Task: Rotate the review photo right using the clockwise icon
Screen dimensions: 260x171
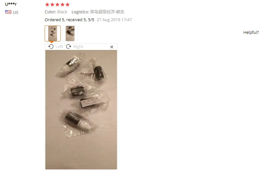Action: coord(68,47)
